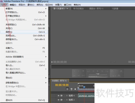Click the 文件(F) menu
Viewport: 135px width, 103px height.
pyautogui.click(x=4, y=5)
